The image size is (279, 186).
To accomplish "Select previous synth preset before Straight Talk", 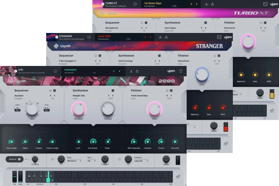I will (108, 96).
